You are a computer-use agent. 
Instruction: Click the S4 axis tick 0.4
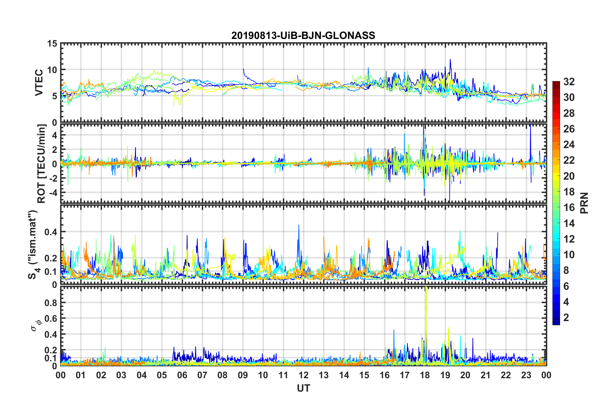[x=50, y=232]
